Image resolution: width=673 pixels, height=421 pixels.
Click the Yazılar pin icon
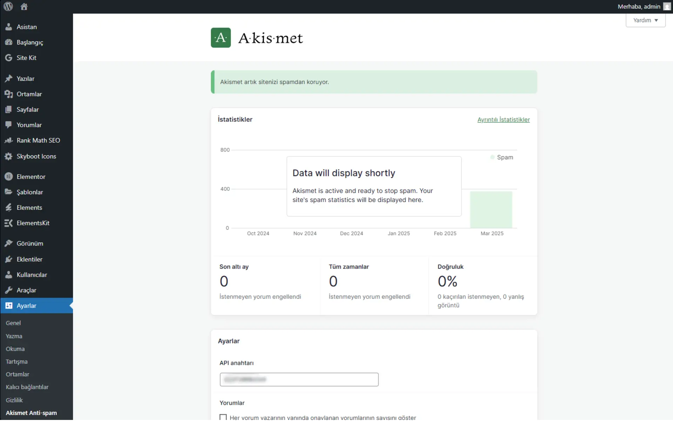tap(9, 79)
